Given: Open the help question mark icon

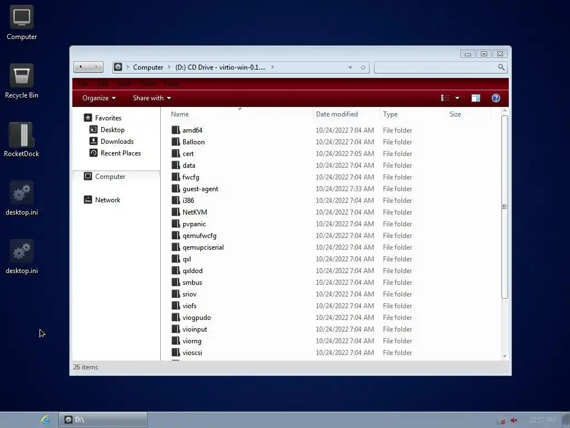Looking at the screenshot, I should coord(496,98).
